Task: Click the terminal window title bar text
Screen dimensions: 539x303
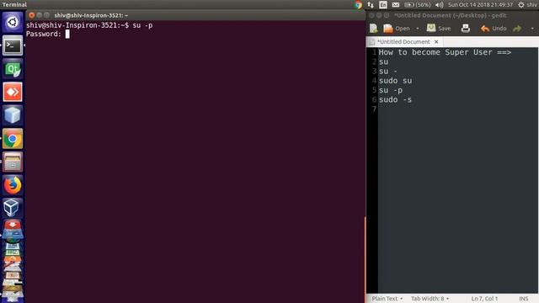Action: point(91,15)
